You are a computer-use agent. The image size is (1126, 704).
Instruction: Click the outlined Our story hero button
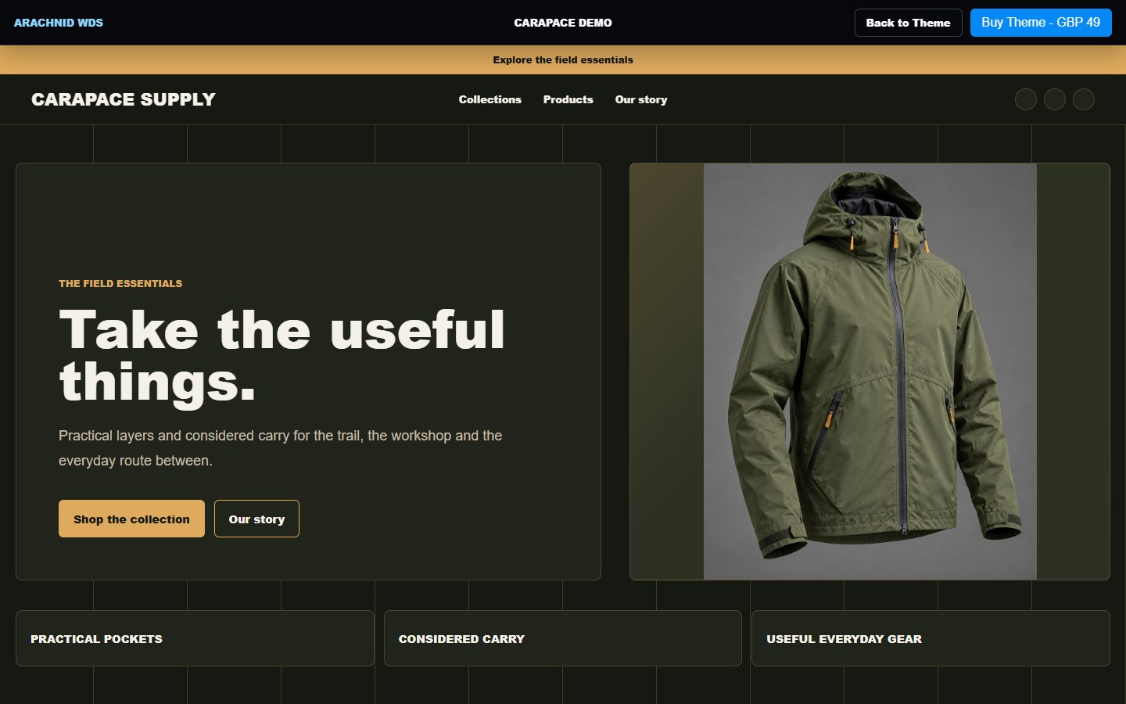coord(256,519)
